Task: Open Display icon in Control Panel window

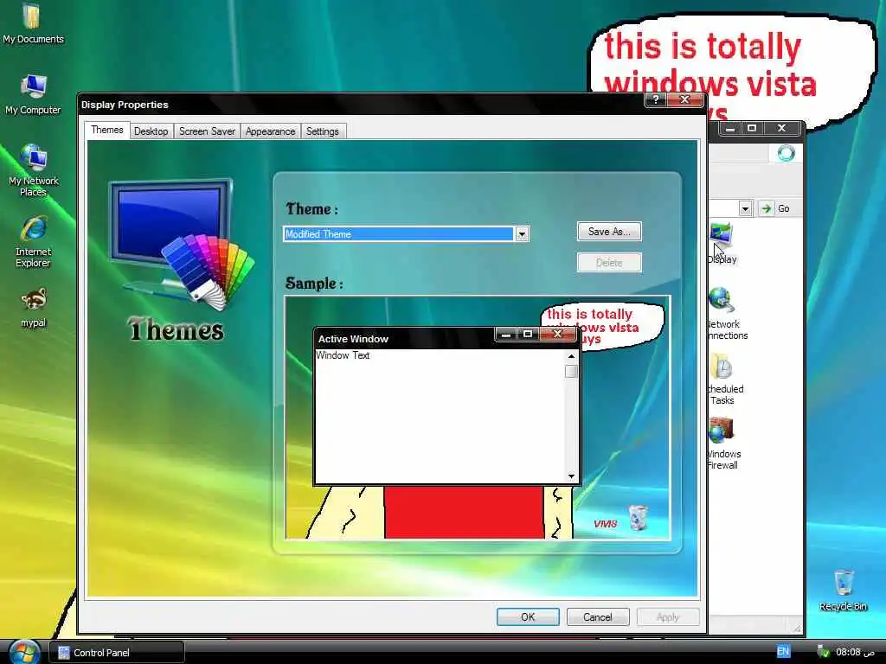Action: [x=722, y=243]
